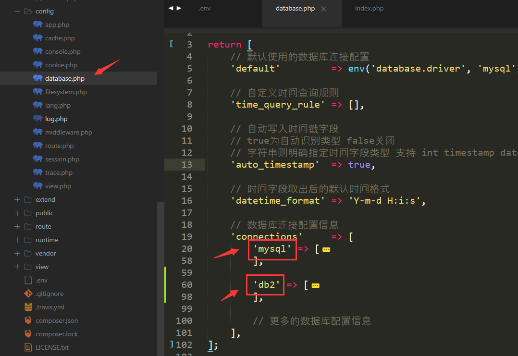Open cookie.php in the file tree
Viewport: 518px width, 356px height.
(61, 65)
